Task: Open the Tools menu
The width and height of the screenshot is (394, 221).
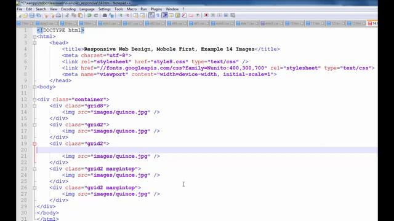Action: pos(119,9)
